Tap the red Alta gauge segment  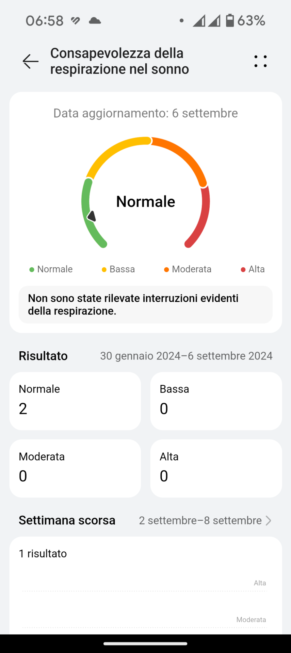[x=204, y=218]
